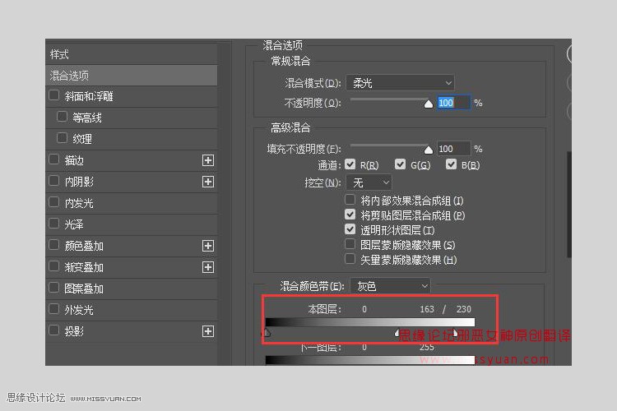Click the plus icon next to 内阴影
The width and height of the screenshot is (617, 411).
click(x=208, y=182)
